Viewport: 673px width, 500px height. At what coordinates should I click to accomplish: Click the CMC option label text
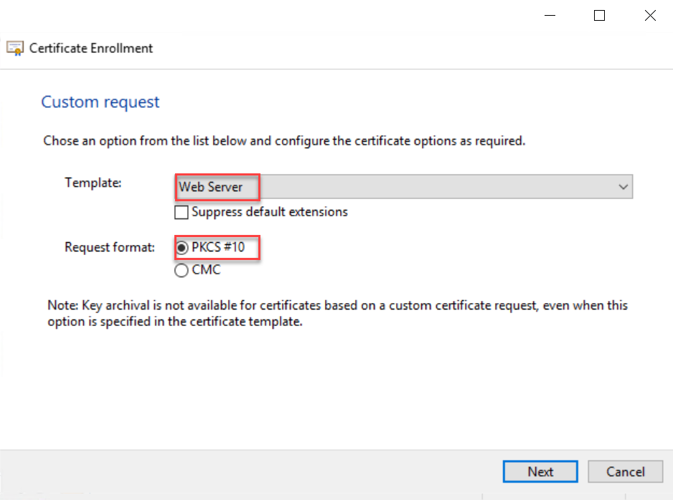click(206, 271)
